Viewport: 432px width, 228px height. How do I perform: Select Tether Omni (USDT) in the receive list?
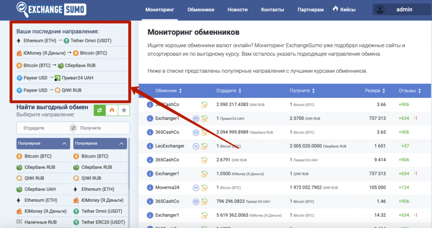(98, 212)
